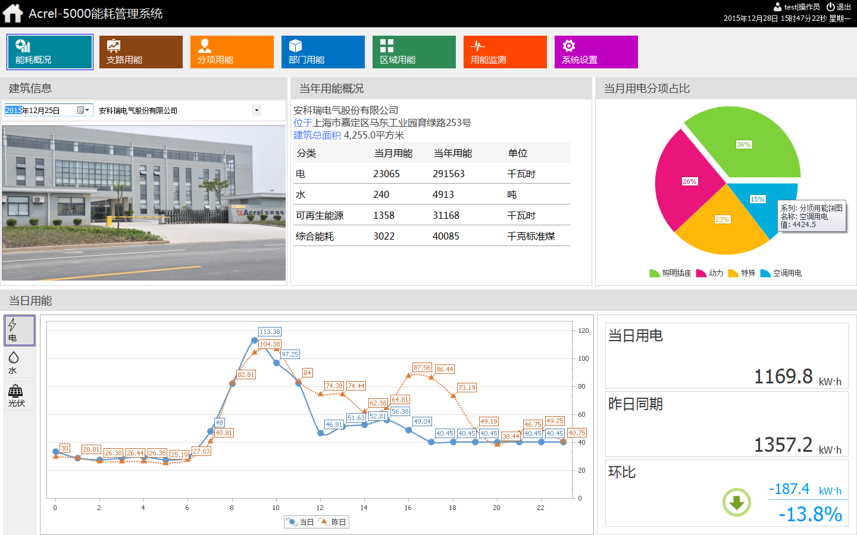Open the 支路用能 branch energy tile

(x=140, y=52)
